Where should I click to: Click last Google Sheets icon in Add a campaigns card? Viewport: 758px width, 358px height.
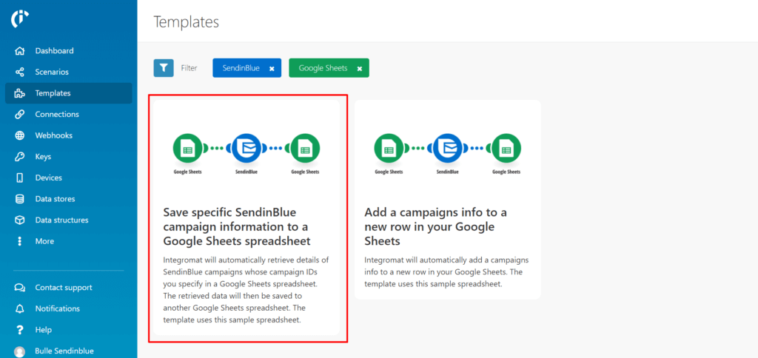click(506, 149)
